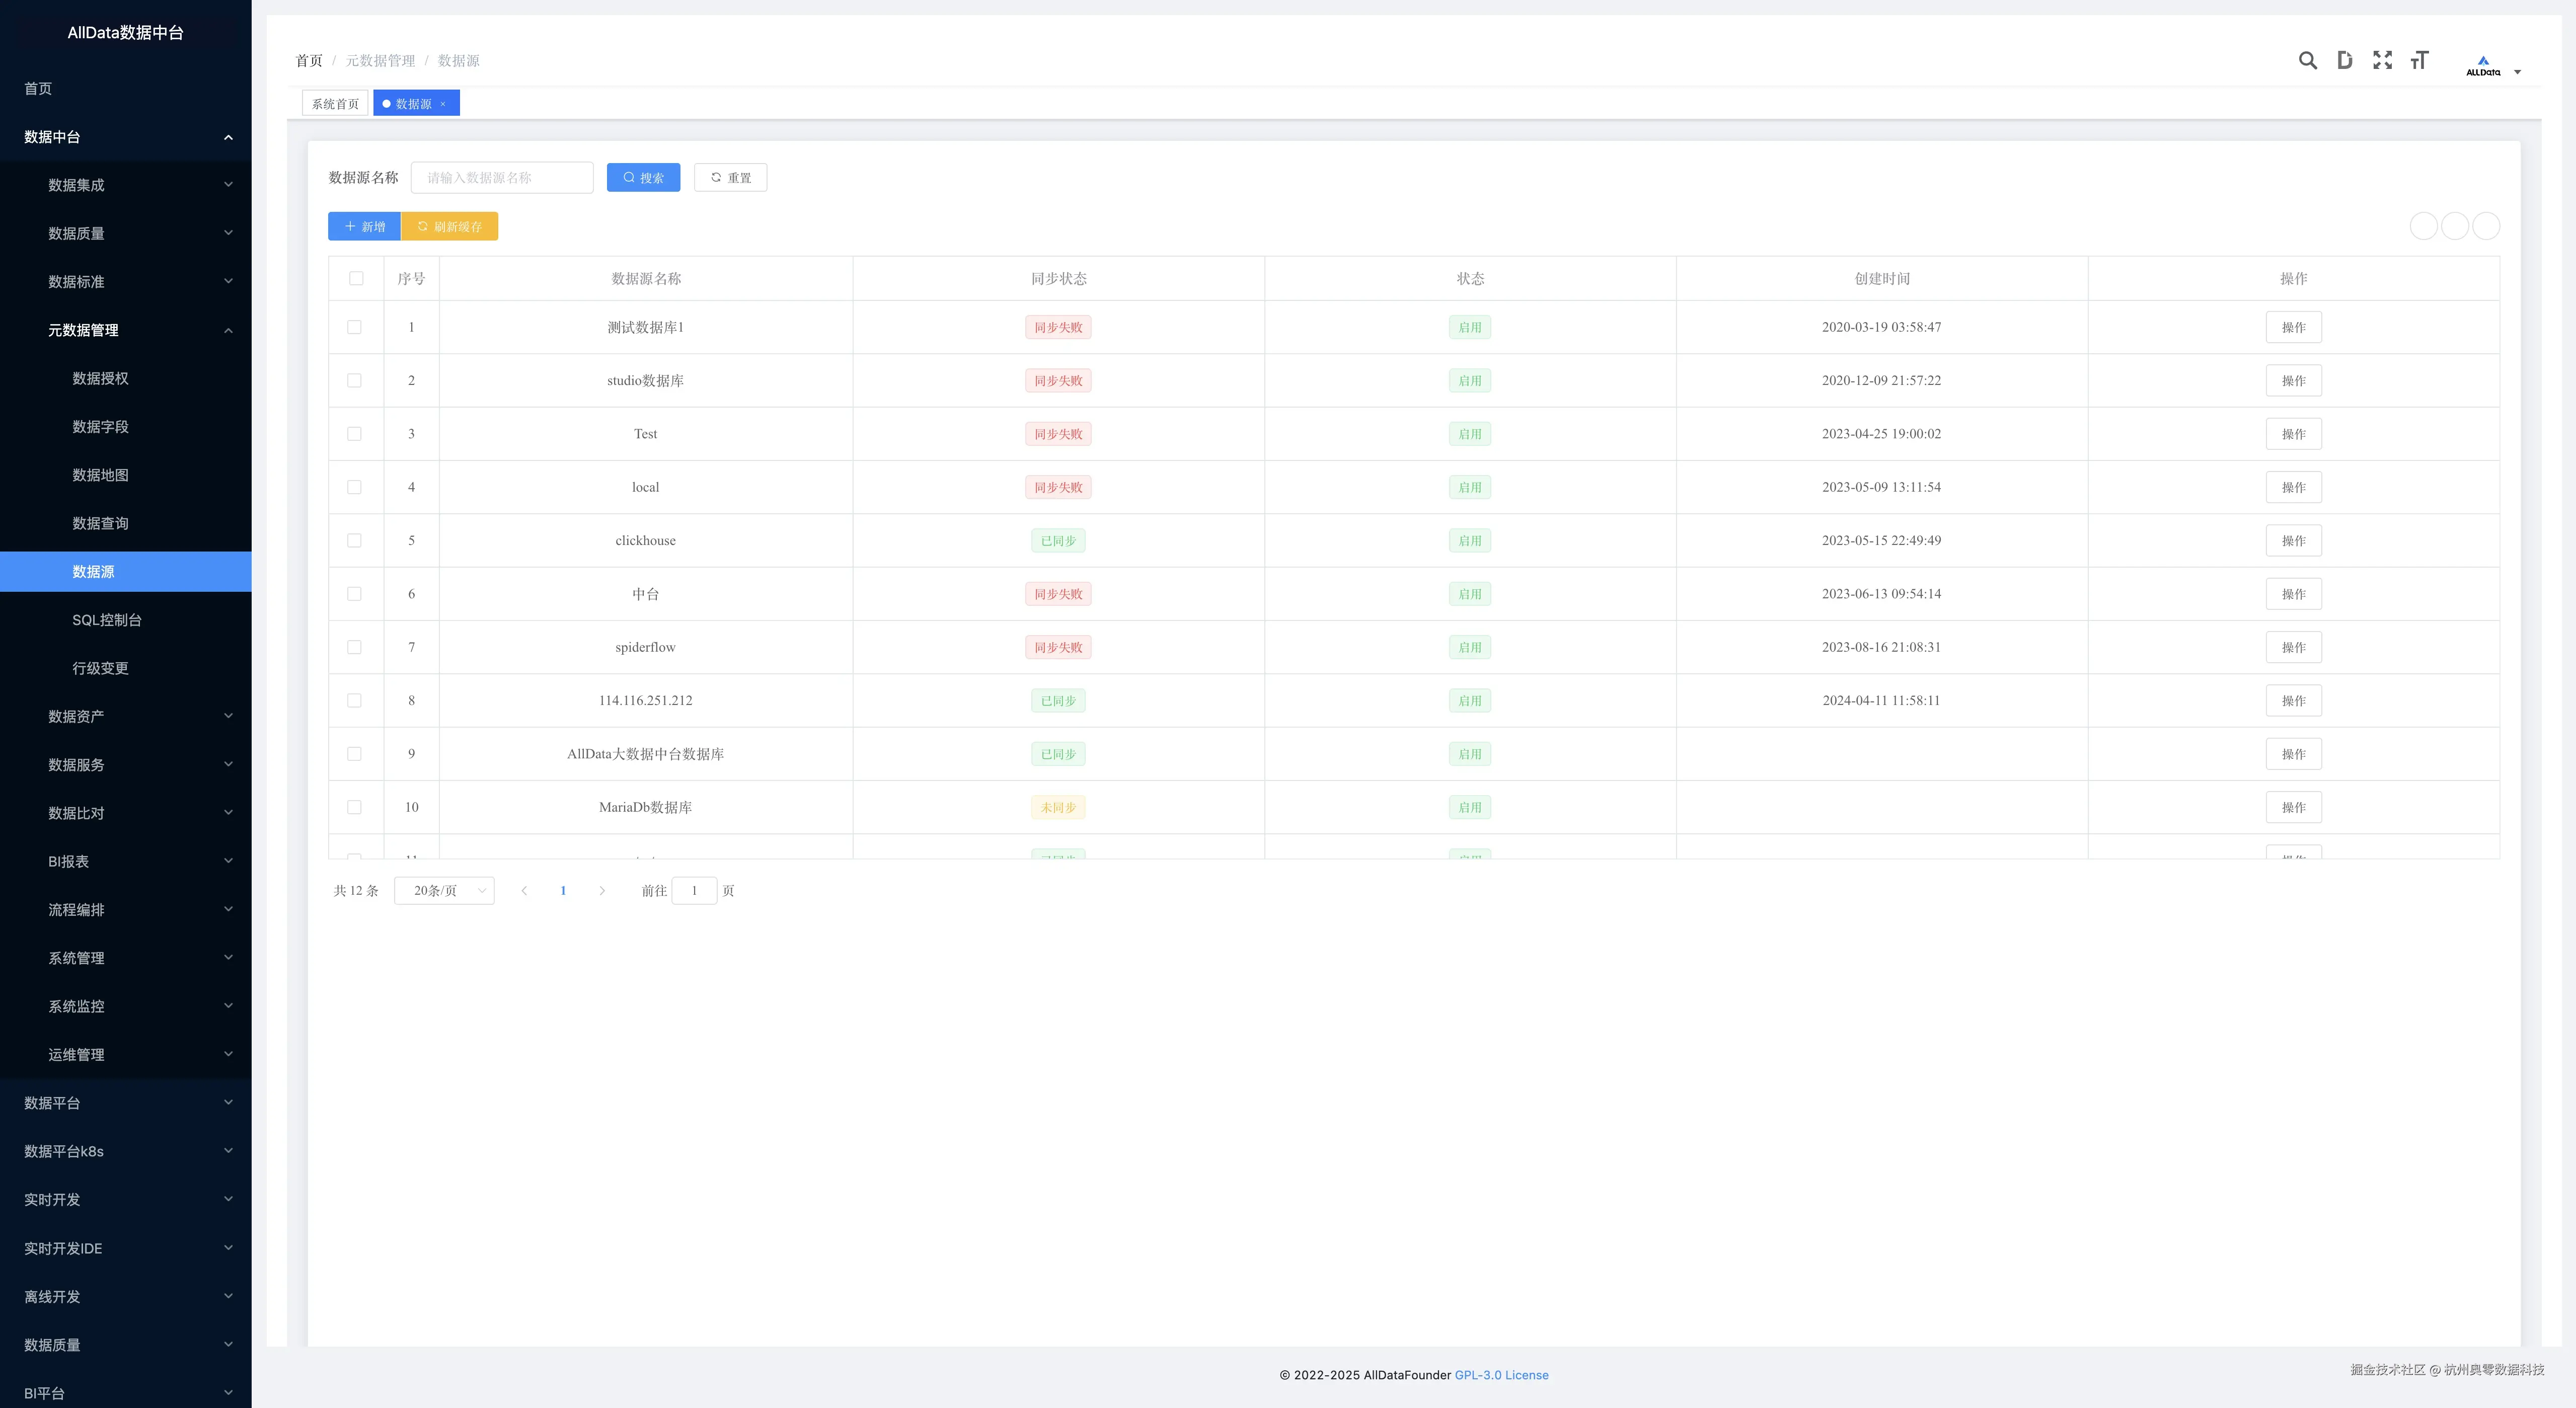Click the previous page arrow in pagination
Image resolution: width=2576 pixels, height=1408 pixels.
click(x=524, y=891)
